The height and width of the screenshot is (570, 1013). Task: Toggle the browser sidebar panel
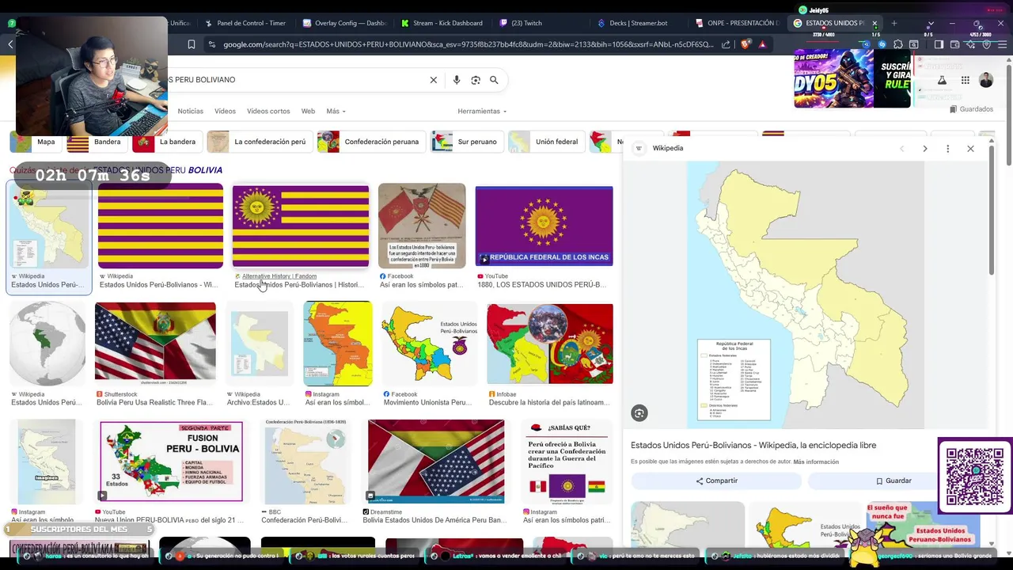[x=939, y=44]
